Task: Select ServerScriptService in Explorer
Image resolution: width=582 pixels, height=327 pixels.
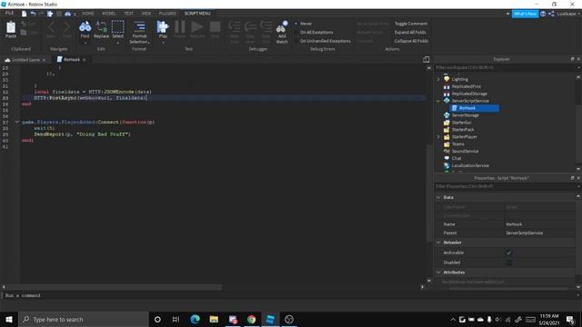Action: [x=470, y=101]
